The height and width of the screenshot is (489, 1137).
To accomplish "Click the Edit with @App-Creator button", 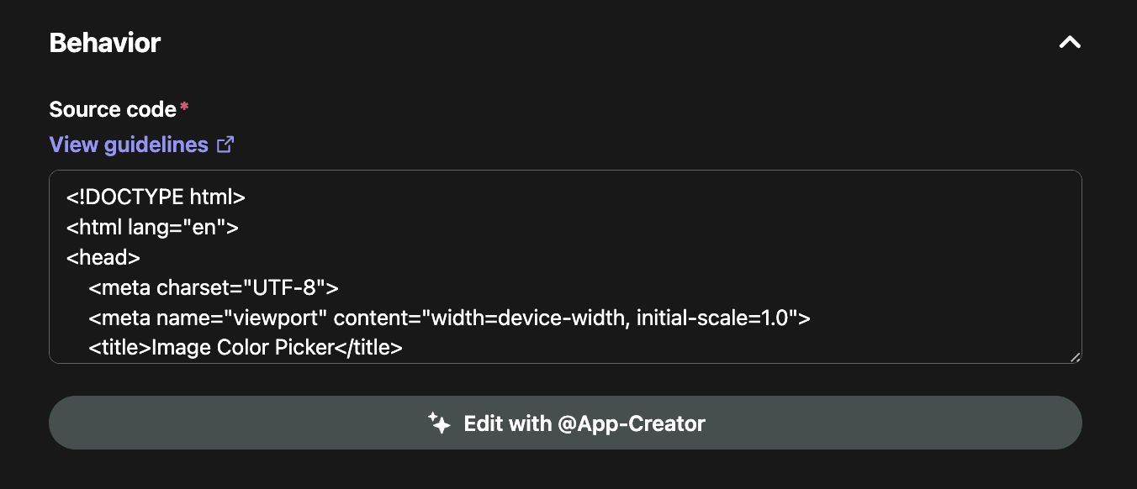I will pos(565,423).
